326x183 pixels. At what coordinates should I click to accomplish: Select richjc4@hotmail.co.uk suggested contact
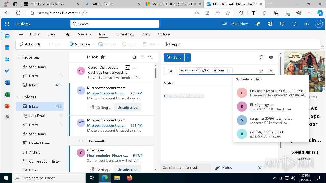coord(271,134)
